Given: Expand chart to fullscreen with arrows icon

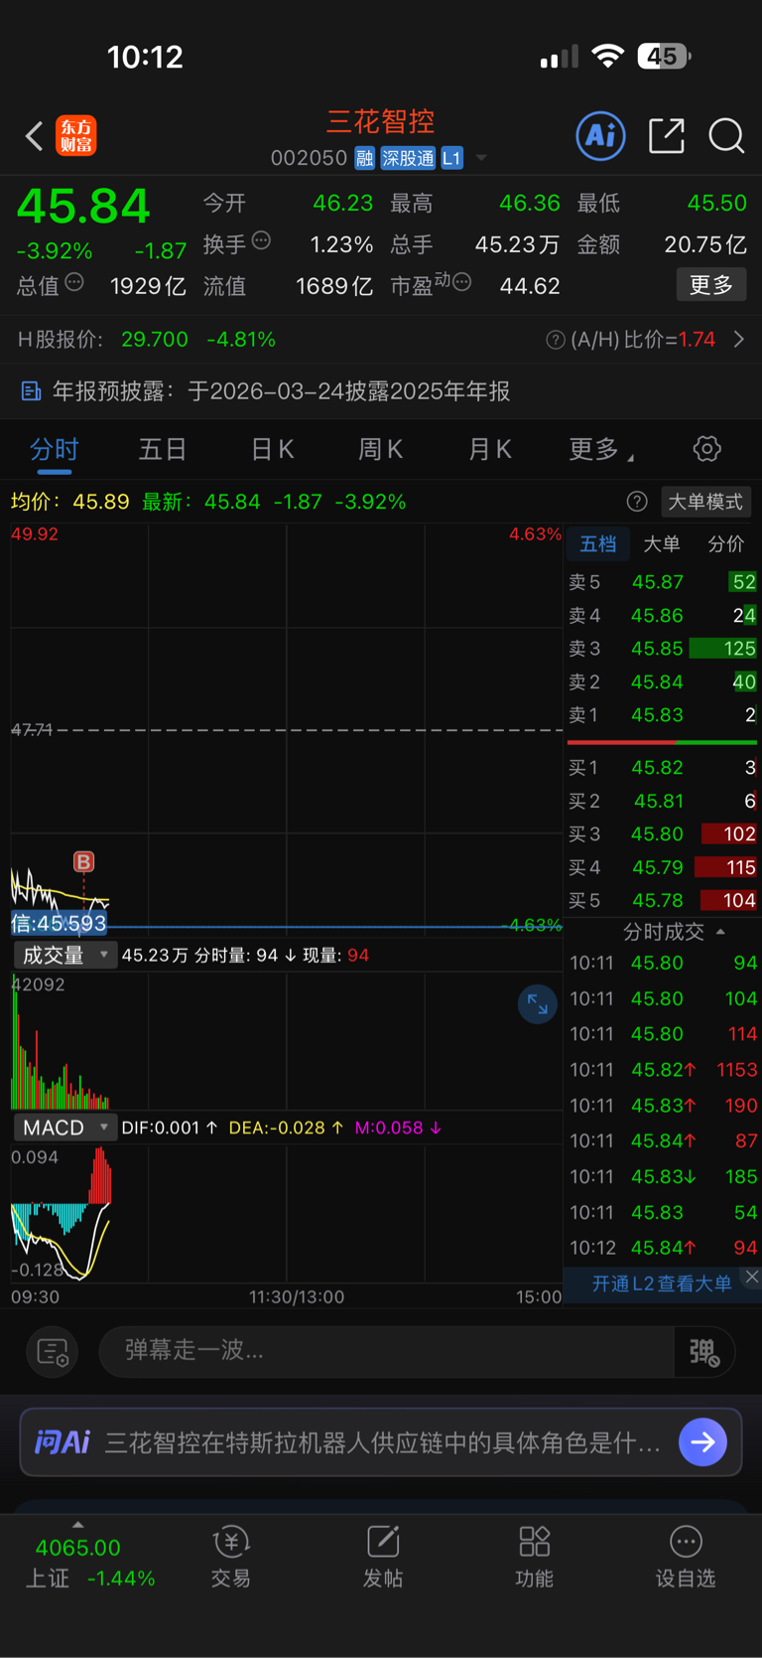Looking at the screenshot, I should tap(537, 1004).
